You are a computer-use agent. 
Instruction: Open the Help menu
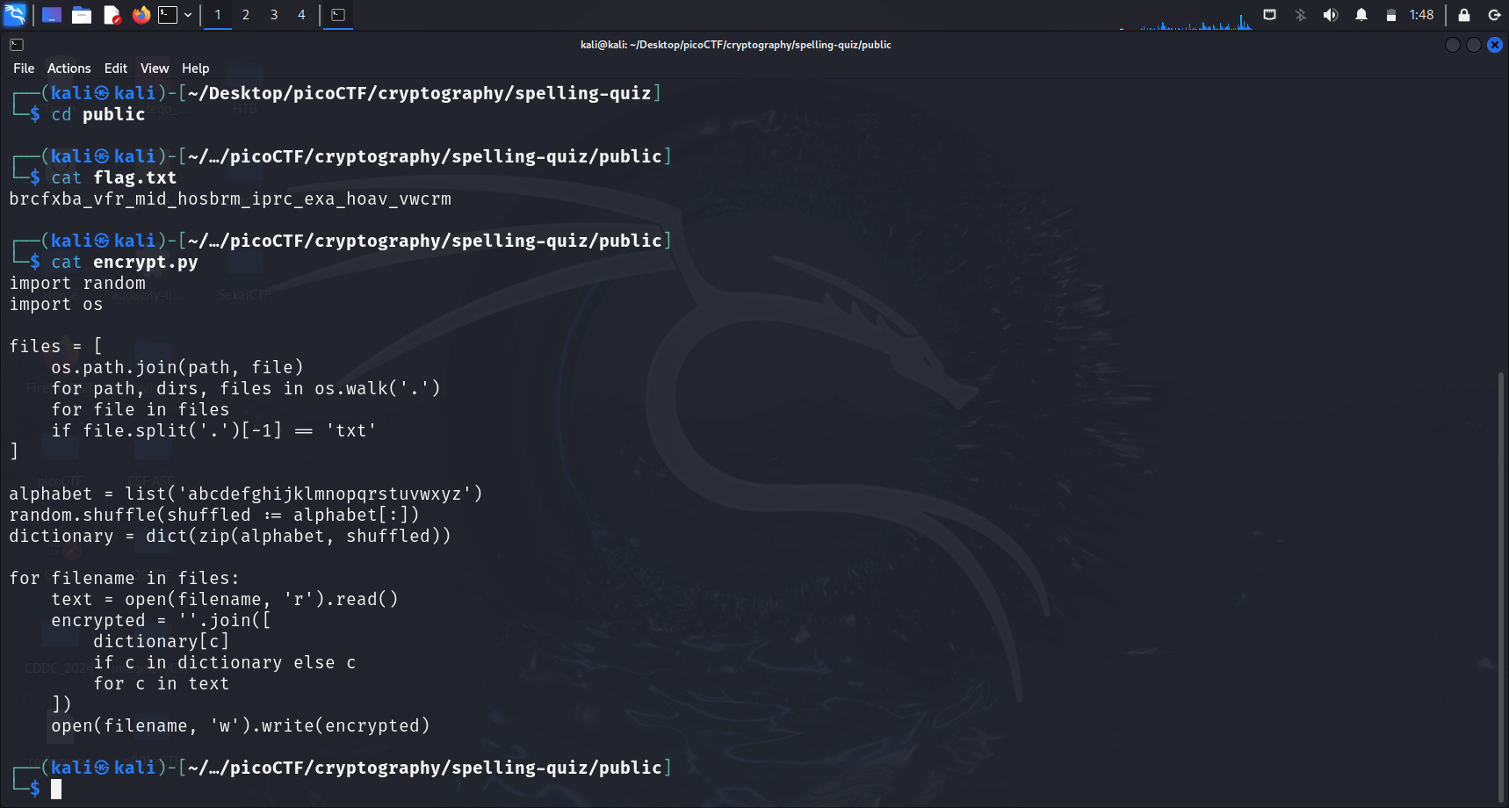click(195, 69)
